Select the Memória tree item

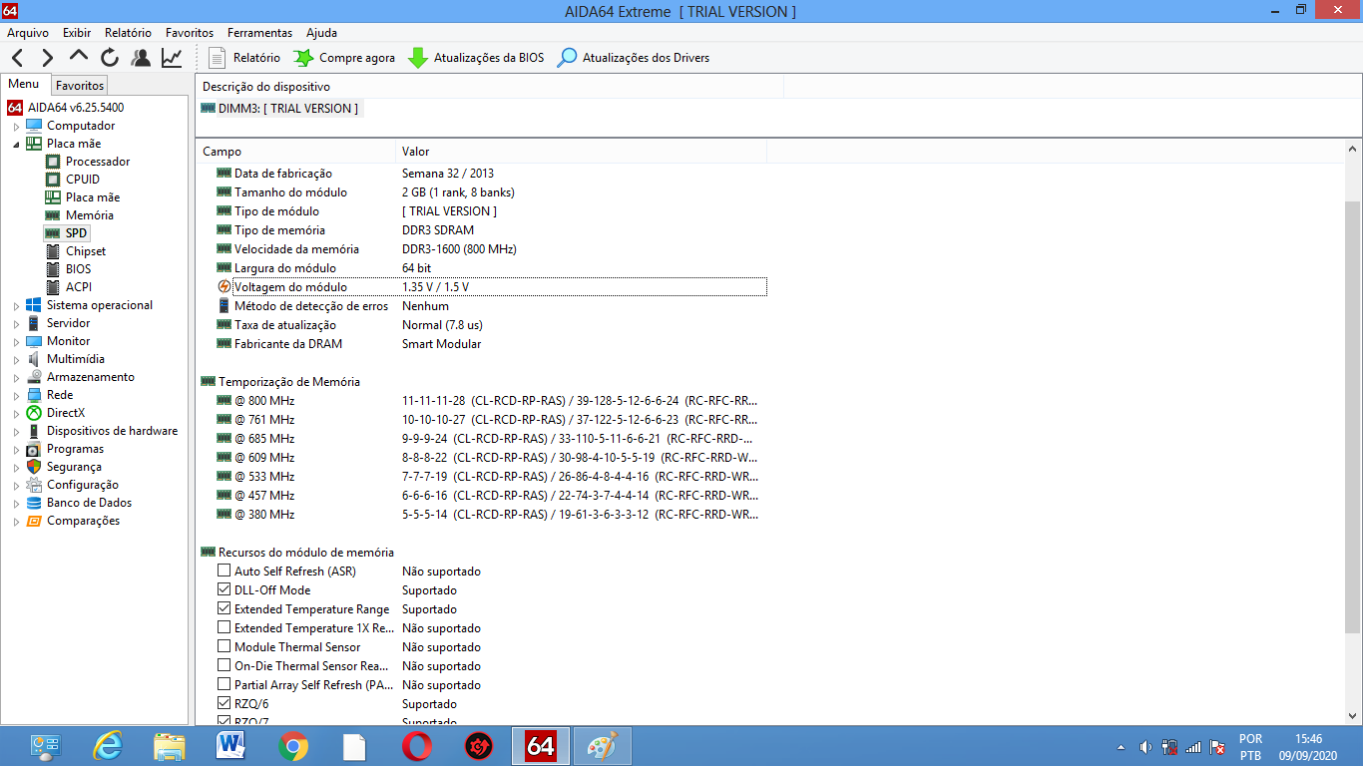(x=90, y=215)
